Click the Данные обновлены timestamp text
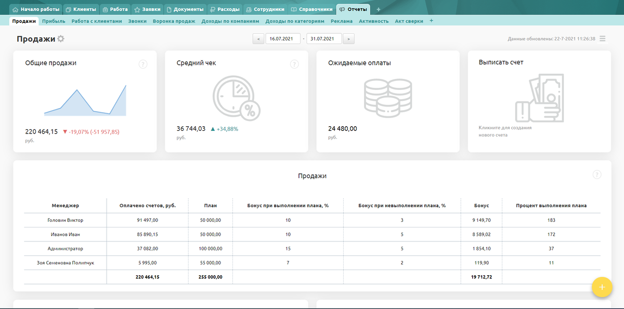 [552, 39]
